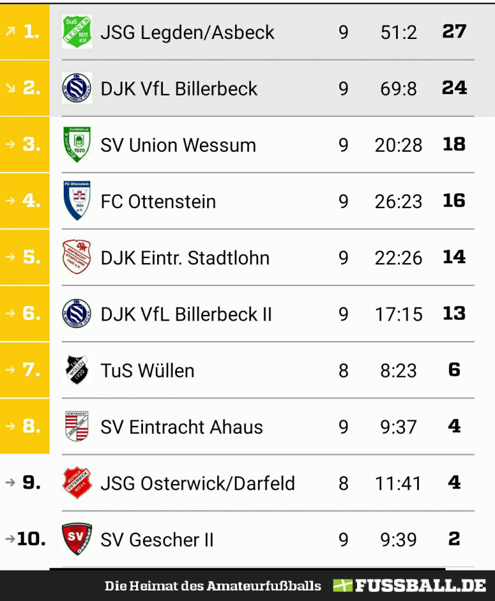
Task: Open the SV Eintracht Ahaus striped crest
Action: [77, 426]
